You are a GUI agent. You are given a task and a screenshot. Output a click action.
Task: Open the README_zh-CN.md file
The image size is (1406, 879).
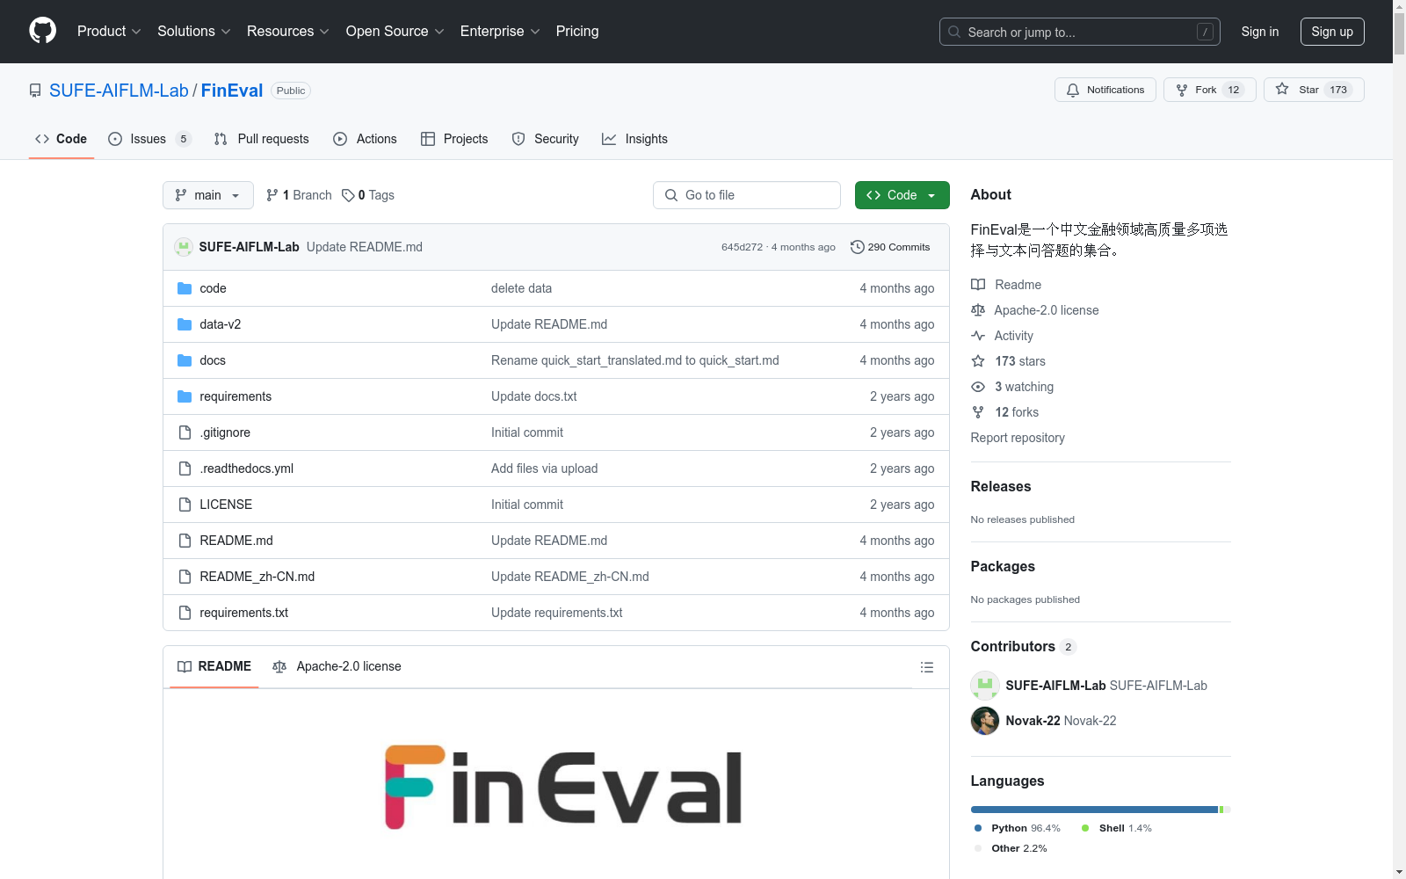point(257,577)
